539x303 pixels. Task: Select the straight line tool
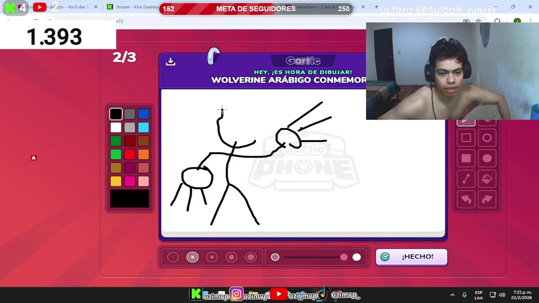point(466,179)
